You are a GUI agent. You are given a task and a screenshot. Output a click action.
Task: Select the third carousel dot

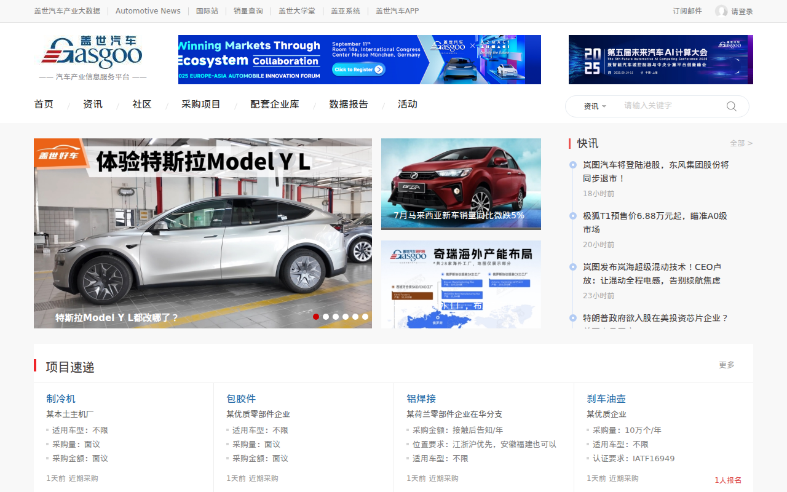(x=336, y=317)
